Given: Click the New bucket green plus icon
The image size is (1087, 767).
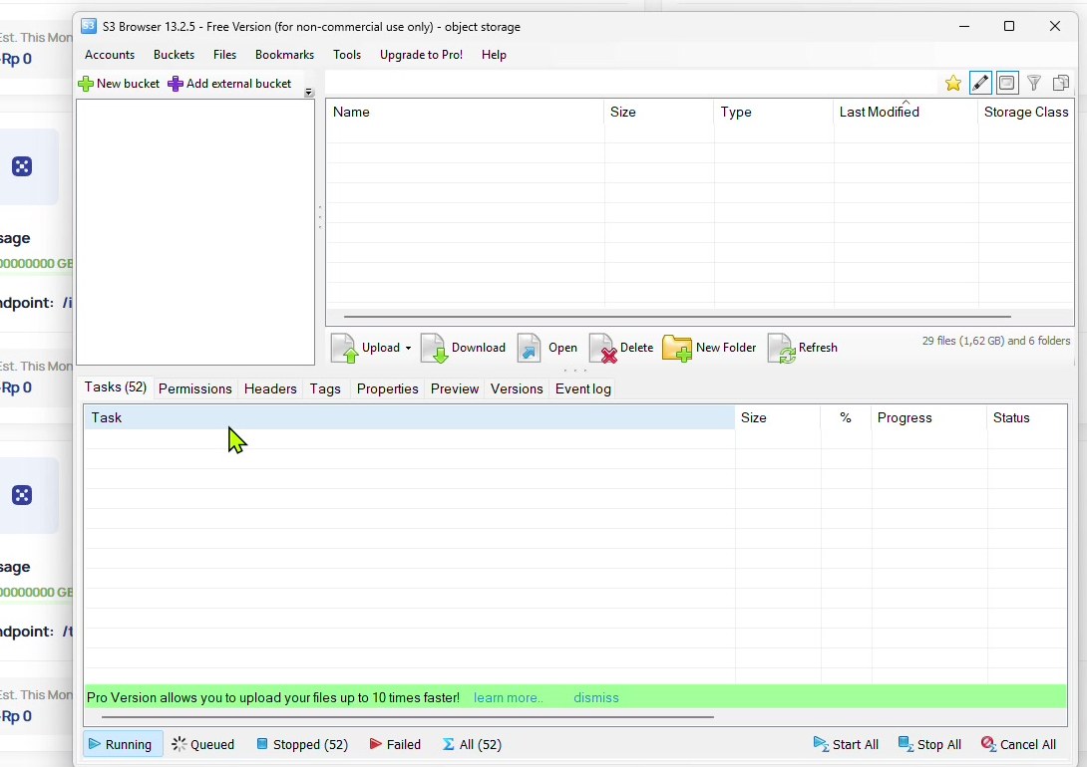Looking at the screenshot, I should coord(86,84).
